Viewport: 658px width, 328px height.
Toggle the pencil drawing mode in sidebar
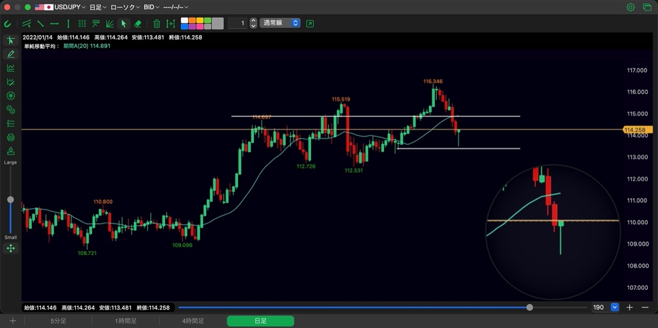[x=10, y=54]
